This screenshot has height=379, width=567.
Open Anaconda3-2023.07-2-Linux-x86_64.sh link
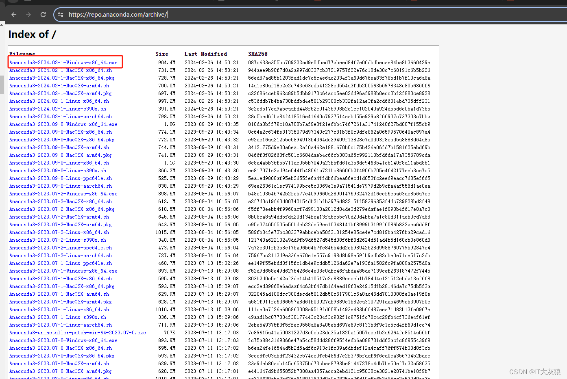59,232
